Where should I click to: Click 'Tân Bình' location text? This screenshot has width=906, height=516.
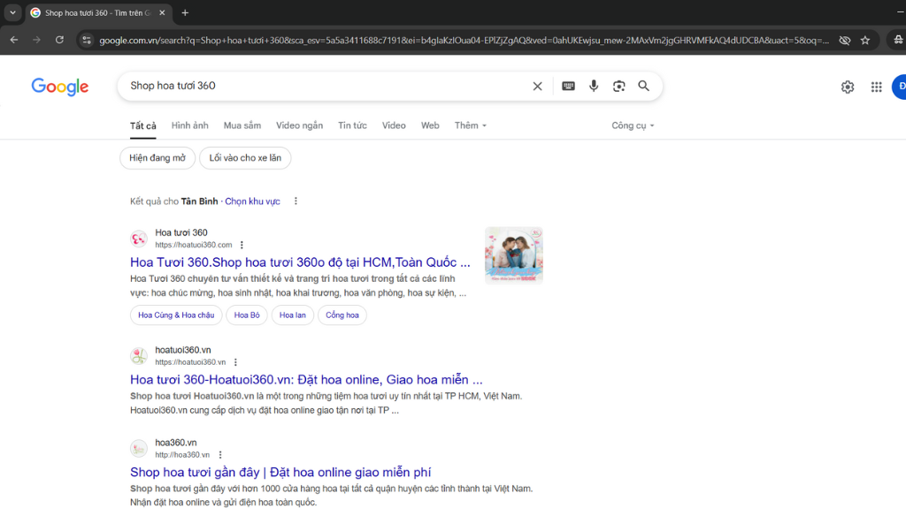coord(199,201)
